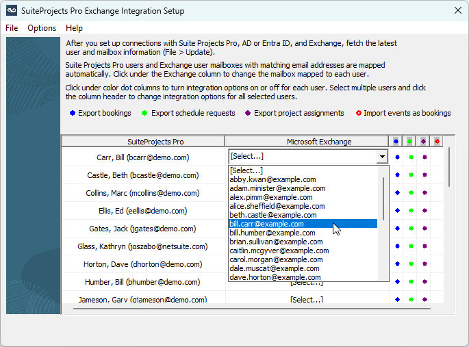Click the table vertical scrollbar thumb
Viewport: 469px width, 347px height.
(x=448, y=167)
